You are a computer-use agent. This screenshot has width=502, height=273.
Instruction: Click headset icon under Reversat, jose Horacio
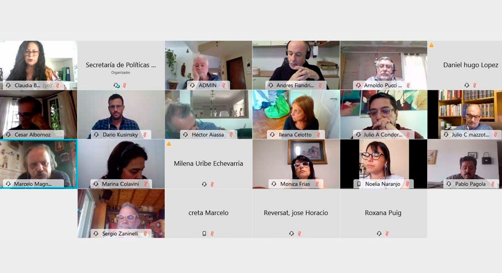291,234
